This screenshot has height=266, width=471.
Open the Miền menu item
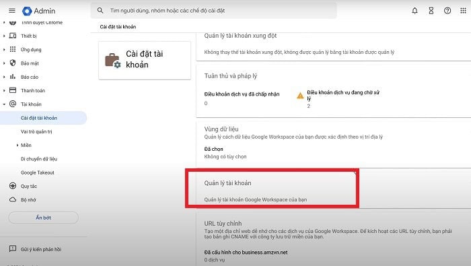(x=26, y=145)
